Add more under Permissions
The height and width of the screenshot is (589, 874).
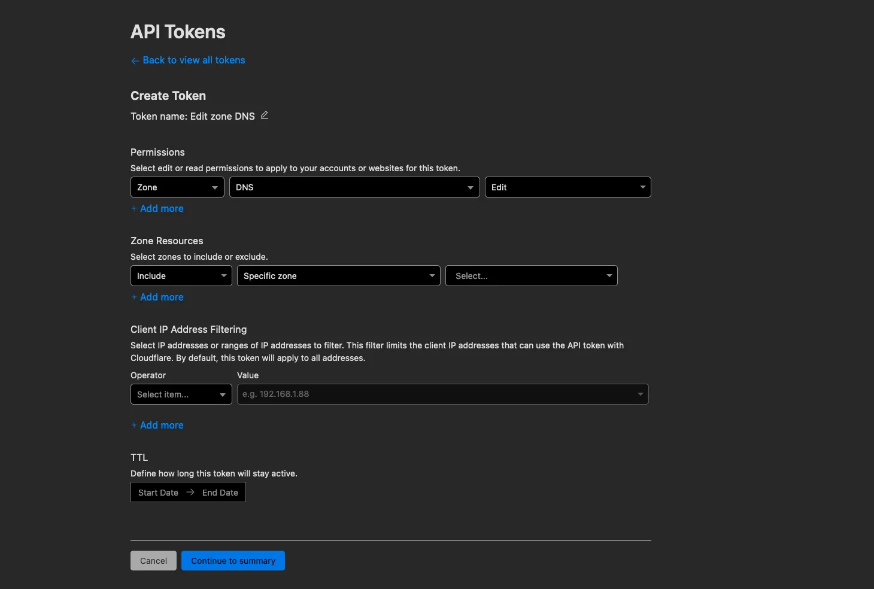pyautogui.click(x=157, y=208)
